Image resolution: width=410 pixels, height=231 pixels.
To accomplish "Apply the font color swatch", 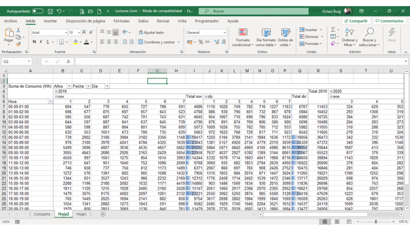I will click(86, 42).
